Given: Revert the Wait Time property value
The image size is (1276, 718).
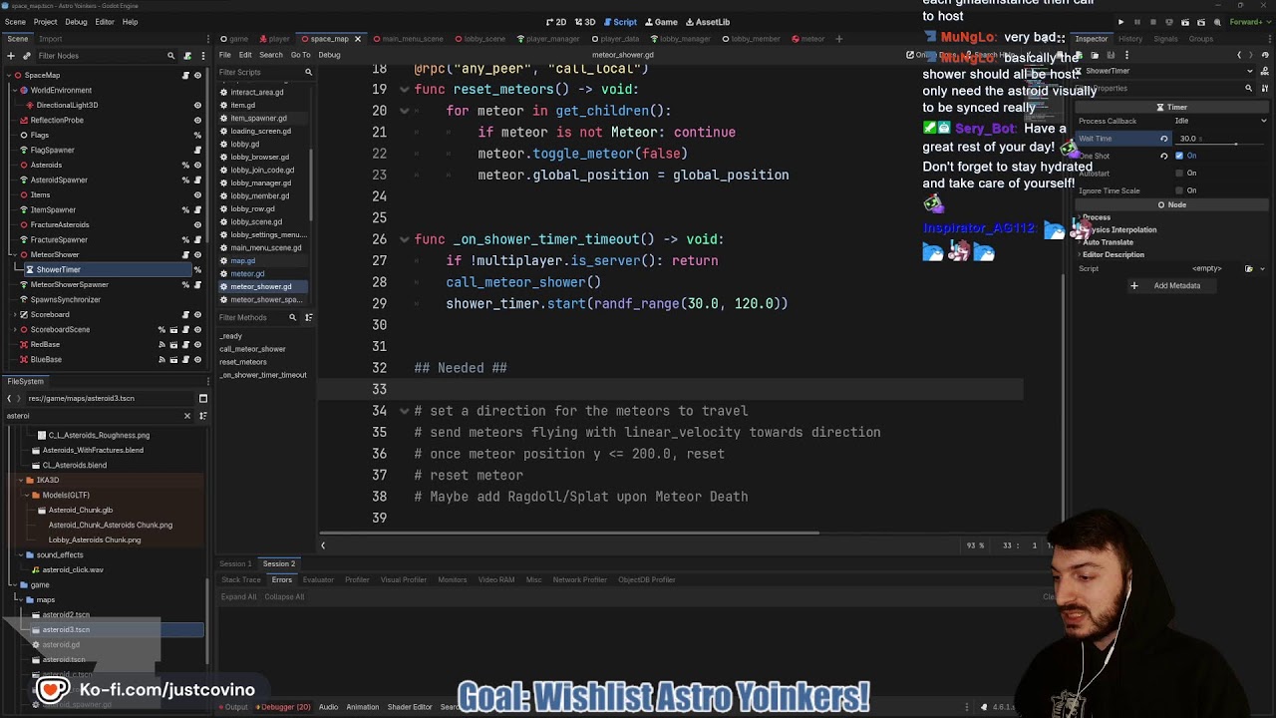Looking at the screenshot, I should point(1163,139).
